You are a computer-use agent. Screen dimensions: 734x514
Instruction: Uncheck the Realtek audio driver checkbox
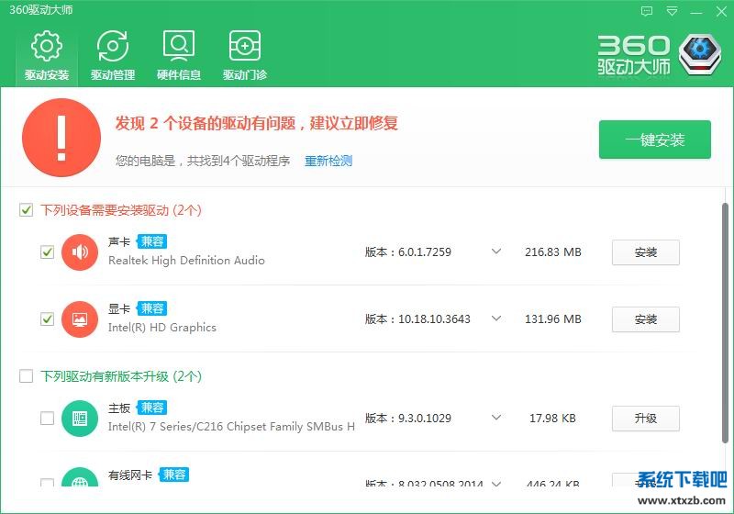(x=48, y=251)
